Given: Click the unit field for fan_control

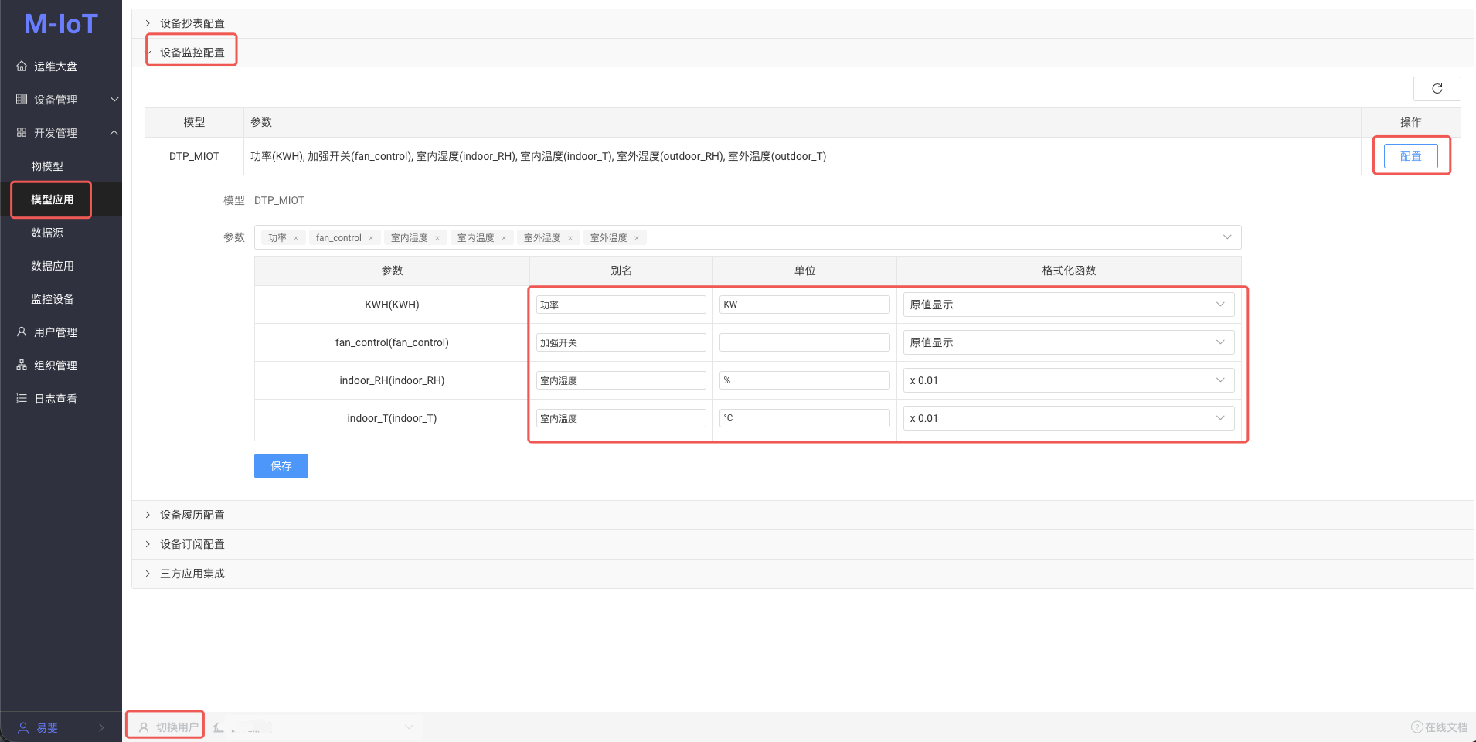Looking at the screenshot, I should [804, 342].
